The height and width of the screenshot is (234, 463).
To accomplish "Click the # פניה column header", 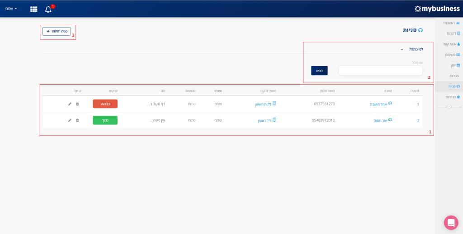I will (414, 91).
